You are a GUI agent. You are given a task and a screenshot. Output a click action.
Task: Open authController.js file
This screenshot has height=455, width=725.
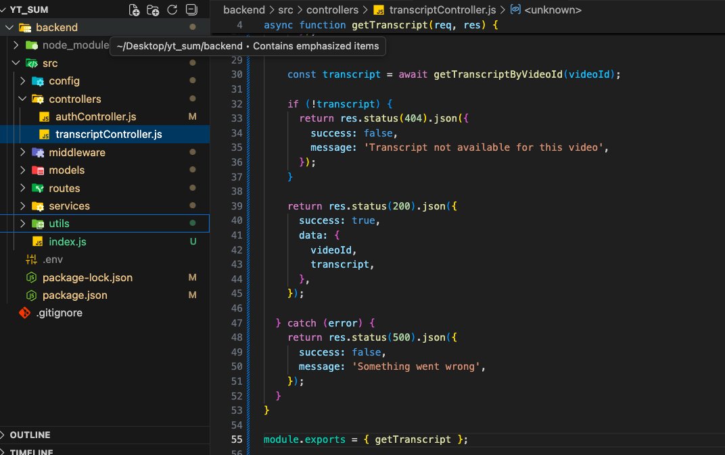[x=96, y=116]
